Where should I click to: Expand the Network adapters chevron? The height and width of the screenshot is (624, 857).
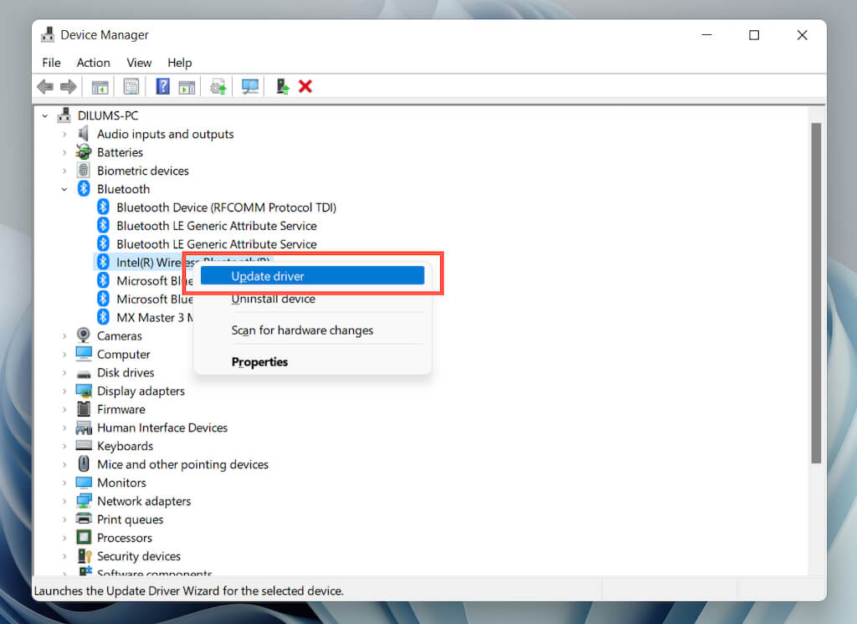64,501
